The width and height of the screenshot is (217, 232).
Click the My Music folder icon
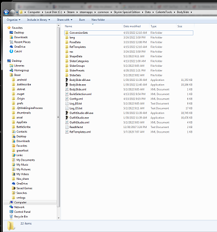click(13, 165)
